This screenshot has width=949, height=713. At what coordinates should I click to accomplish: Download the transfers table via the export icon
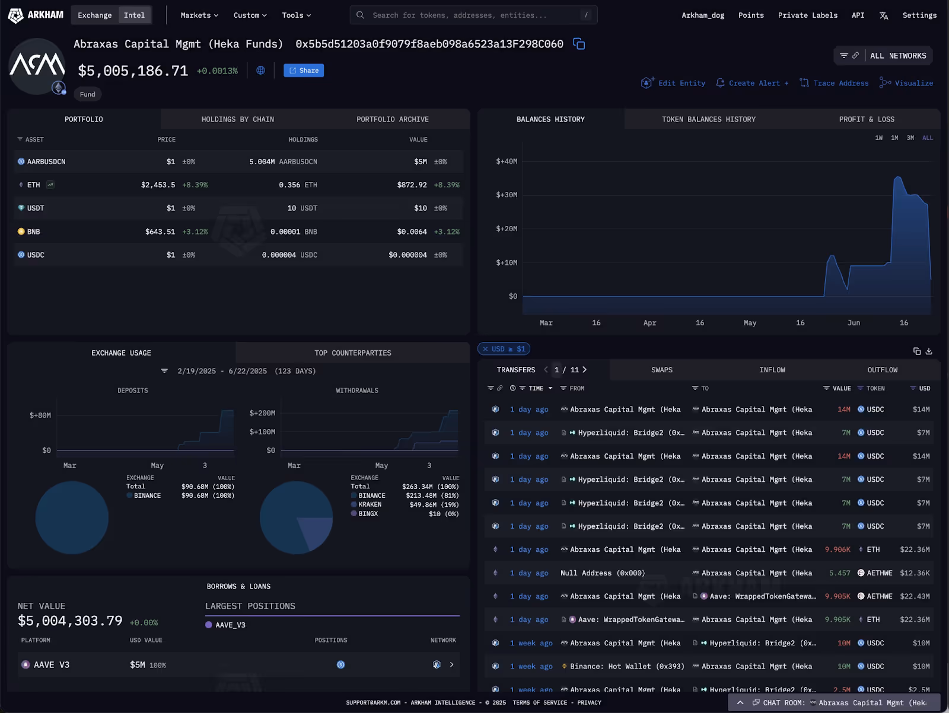pyautogui.click(x=928, y=351)
